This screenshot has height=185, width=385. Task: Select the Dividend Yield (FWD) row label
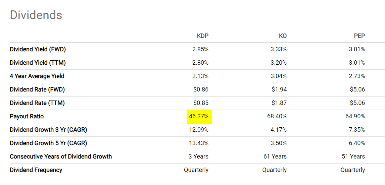38,49
